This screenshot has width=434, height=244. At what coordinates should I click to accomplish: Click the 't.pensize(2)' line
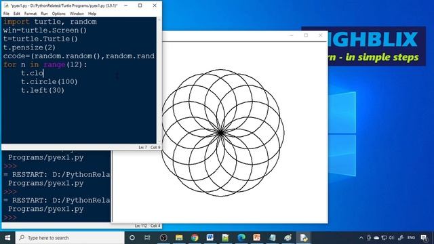(29, 47)
